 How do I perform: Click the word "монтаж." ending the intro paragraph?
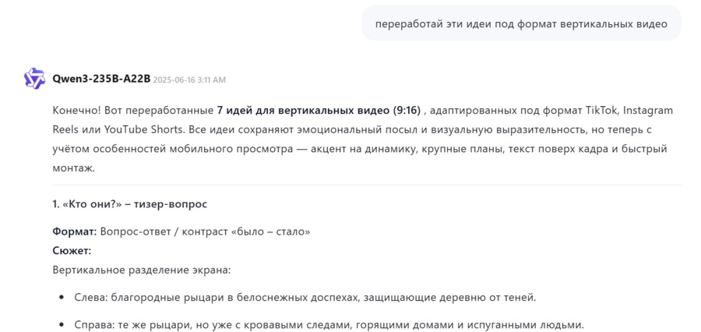73,168
